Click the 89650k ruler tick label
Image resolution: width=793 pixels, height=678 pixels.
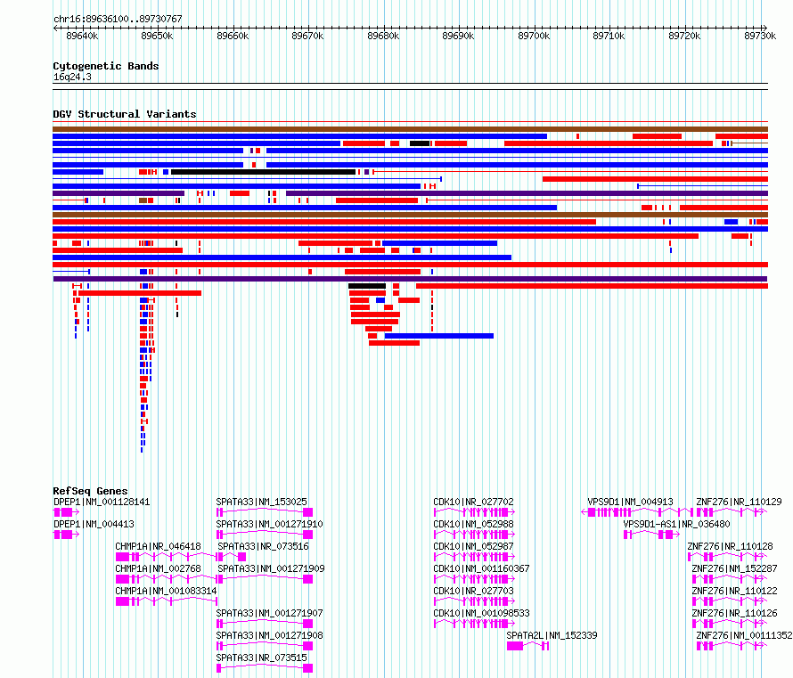tap(158, 36)
